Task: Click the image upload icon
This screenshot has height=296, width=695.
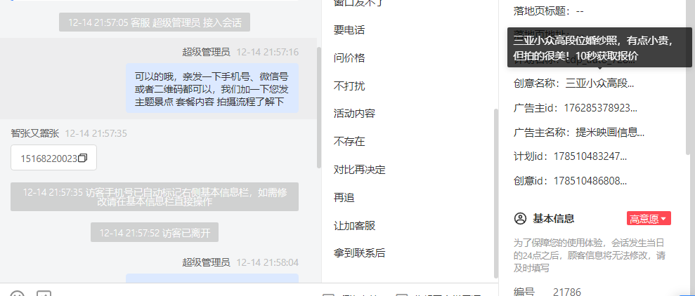Action: pos(44,294)
